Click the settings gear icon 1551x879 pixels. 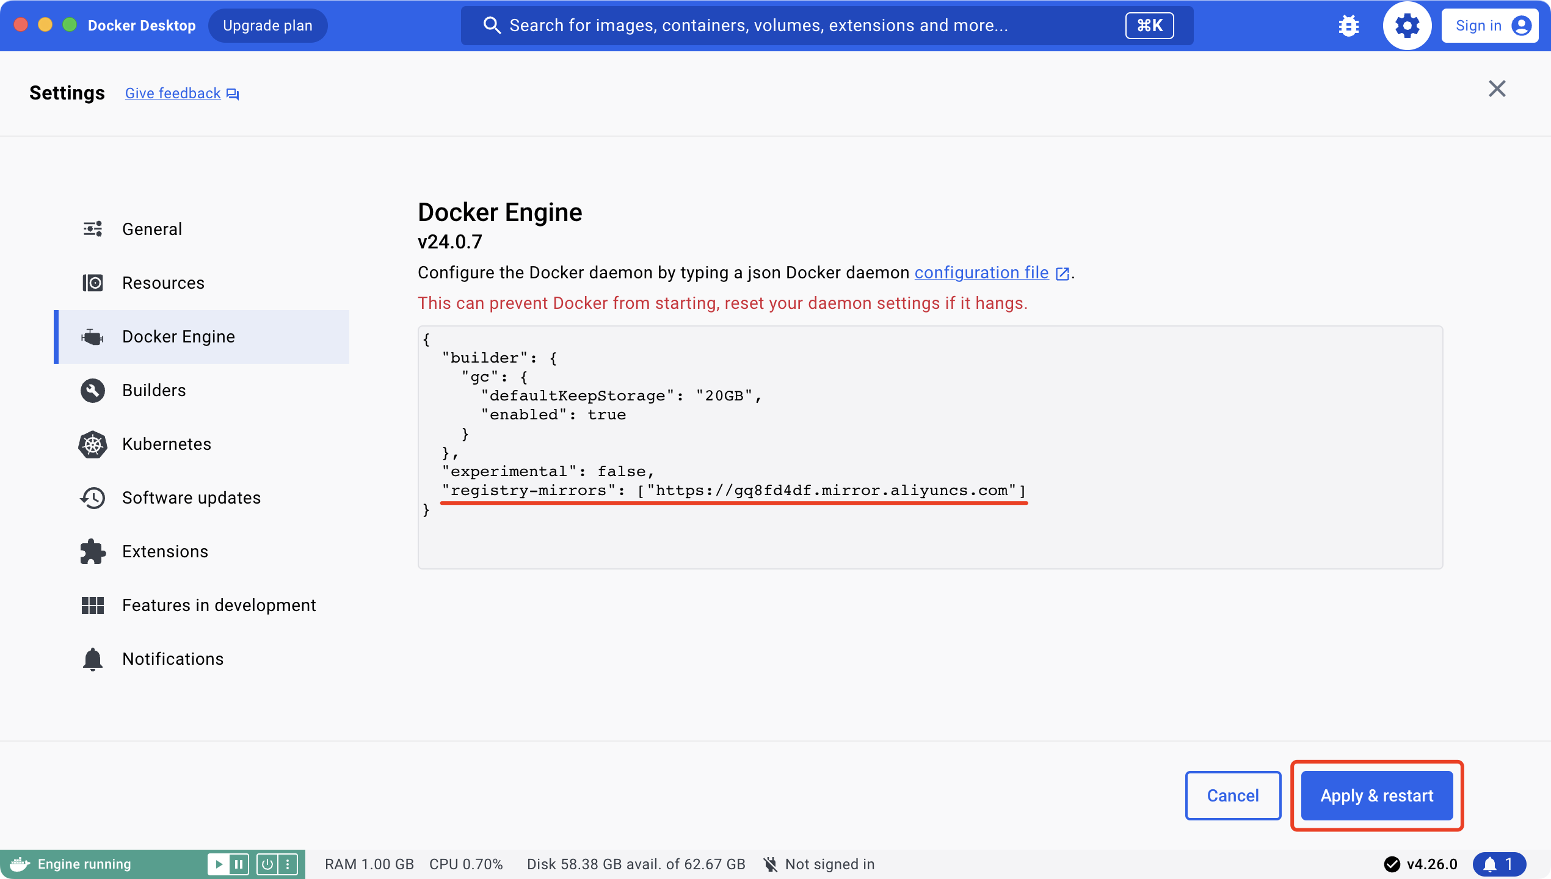[1405, 26]
